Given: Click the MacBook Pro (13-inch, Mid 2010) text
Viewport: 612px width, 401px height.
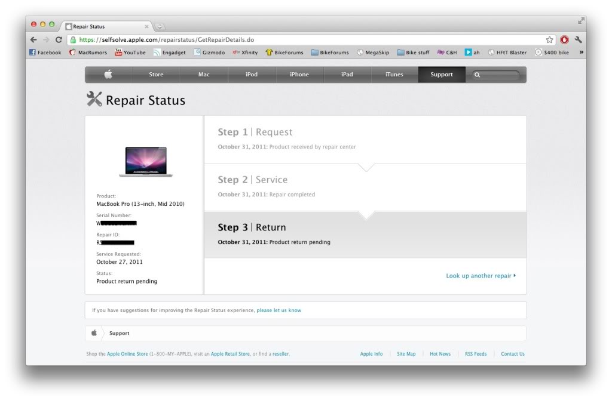Looking at the screenshot, I should pos(140,204).
